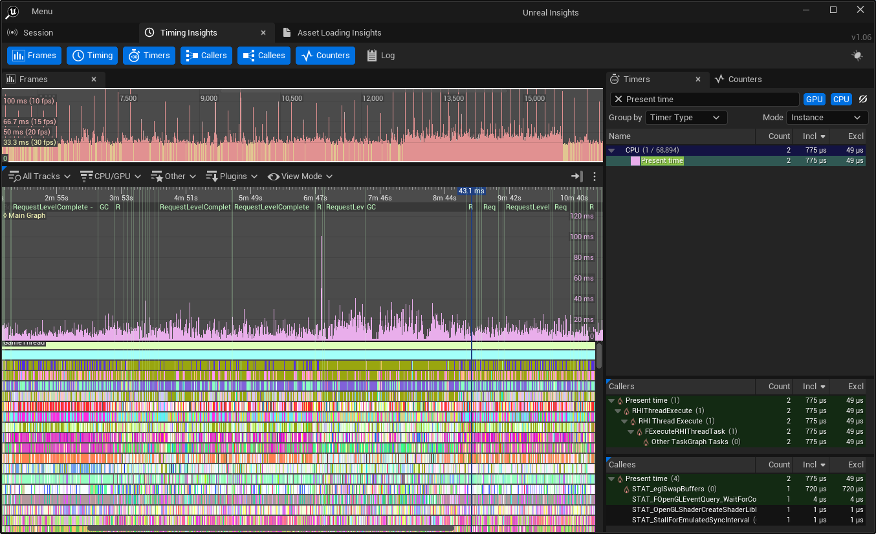The width and height of the screenshot is (876, 534).
Task: Open the timing view three-dot menu
Action: click(x=595, y=176)
